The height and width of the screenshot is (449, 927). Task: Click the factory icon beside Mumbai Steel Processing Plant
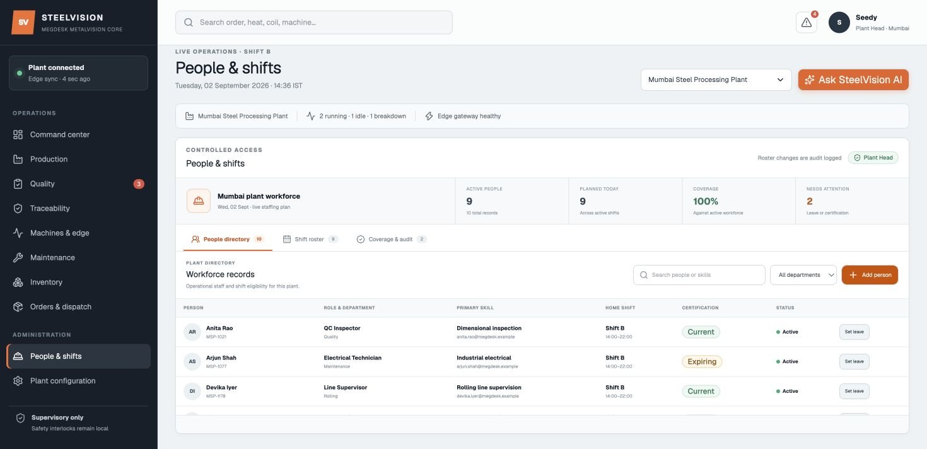[x=189, y=116]
